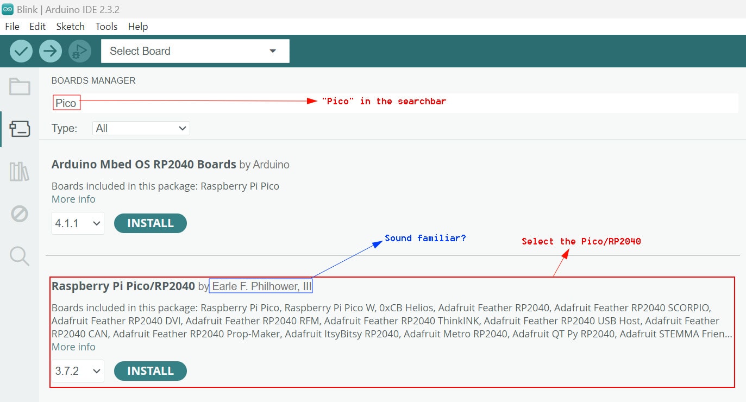The height and width of the screenshot is (402, 746).
Task: Click the Adafruit Feather boards description text
Action: [392, 321]
